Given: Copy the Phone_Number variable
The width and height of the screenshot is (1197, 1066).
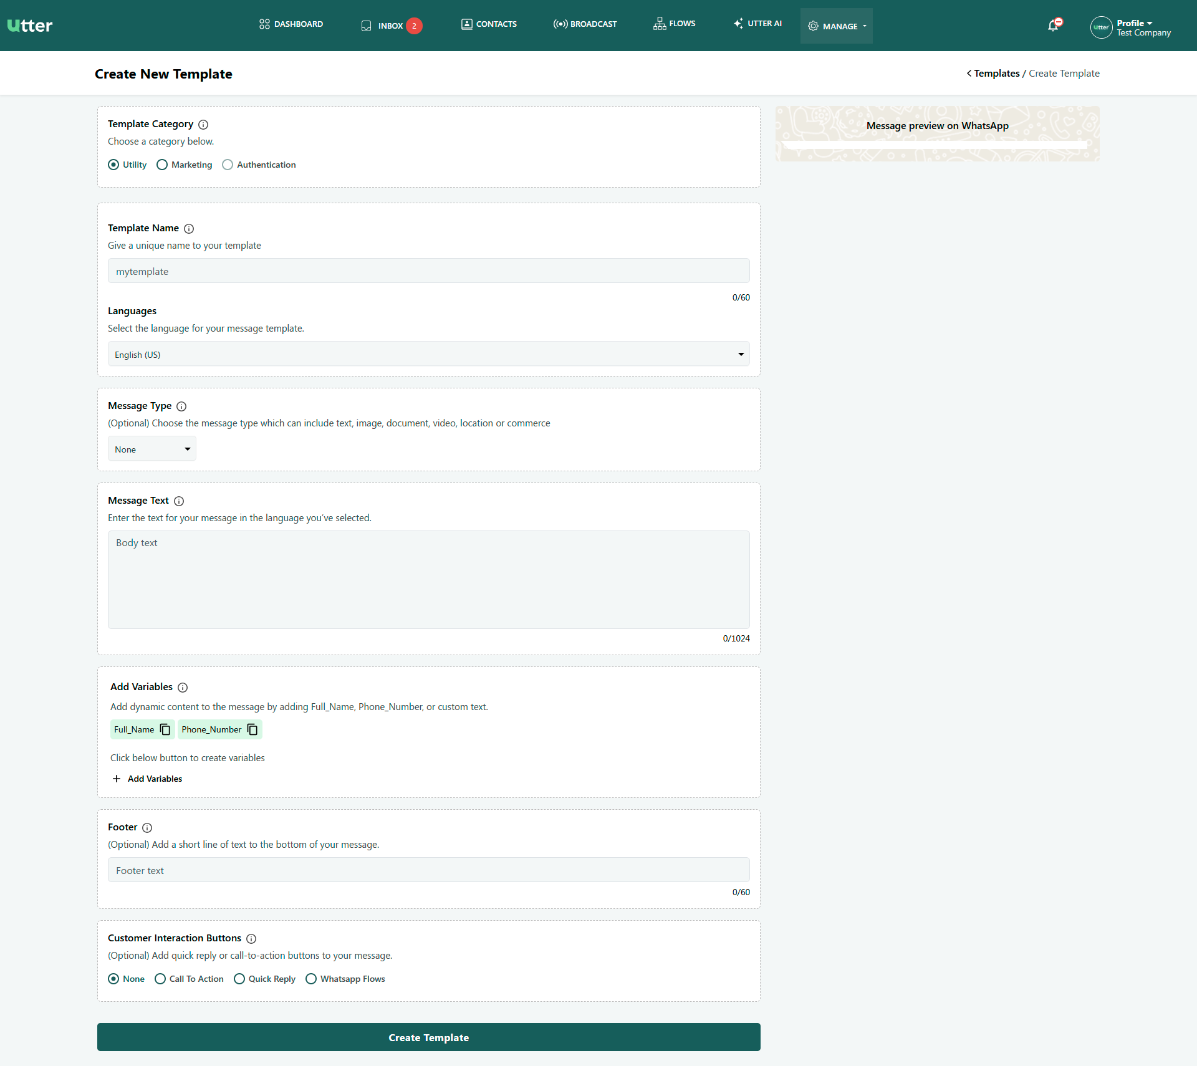Looking at the screenshot, I should (252, 729).
